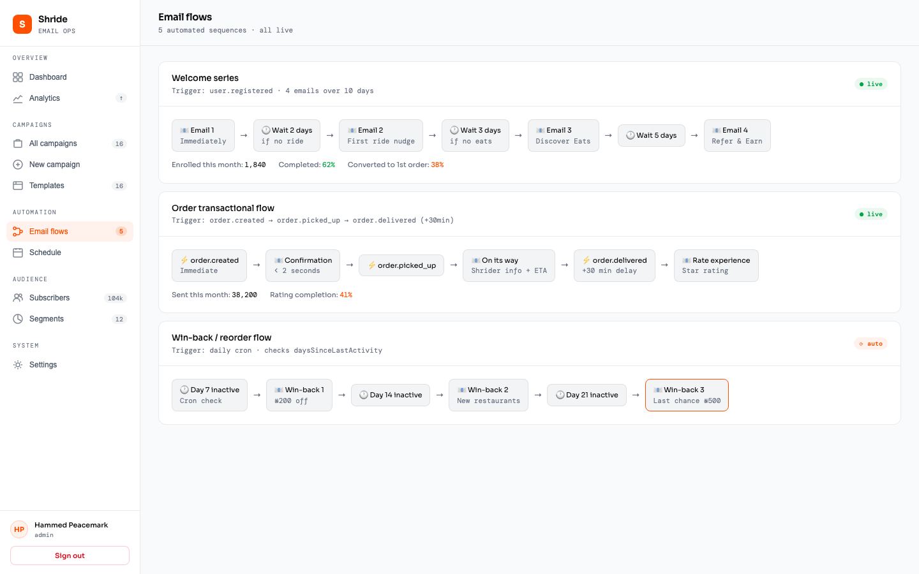Click the New campaign plus icon
Image resolution: width=919 pixels, height=574 pixels.
click(x=18, y=164)
